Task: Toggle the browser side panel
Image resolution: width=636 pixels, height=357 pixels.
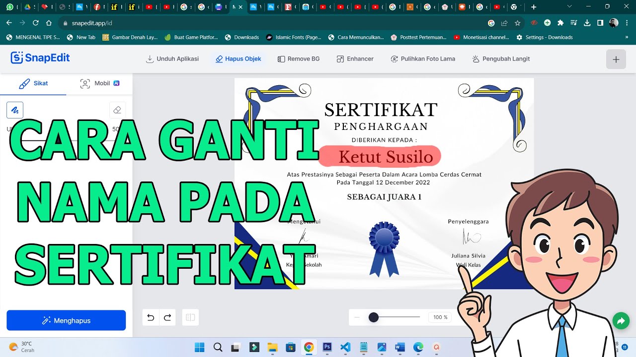Action: pos(600,23)
